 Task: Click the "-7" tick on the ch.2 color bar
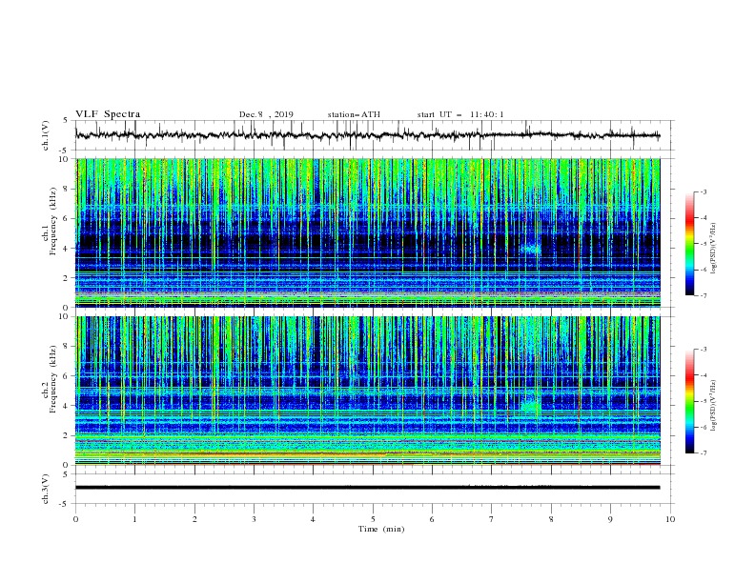click(x=703, y=453)
